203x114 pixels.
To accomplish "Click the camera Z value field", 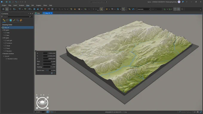I will (49, 59).
